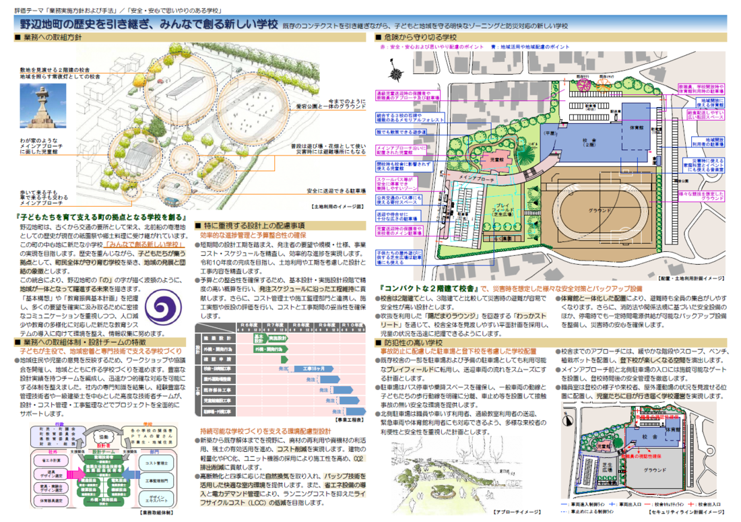Click callout 統合する３校の石碑やメモリアルフォレスト
The width and height of the screenshot is (741, 522).
[410, 118]
